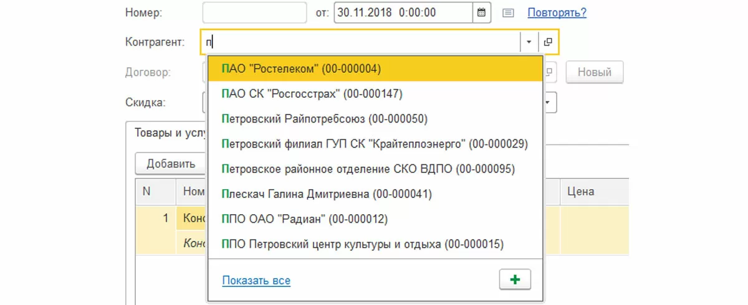Choose Петровский филиал ГУП СК "Крайтеплоэнерго"
The image size is (748, 305).
(375, 144)
